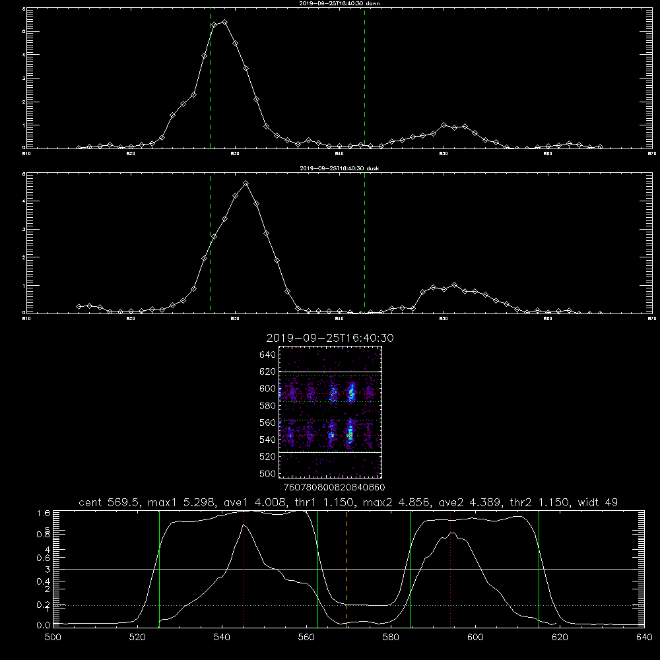Click the x-axis label "840" under dusk plot
660x660 pixels.
pyautogui.click(x=339, y=319)
